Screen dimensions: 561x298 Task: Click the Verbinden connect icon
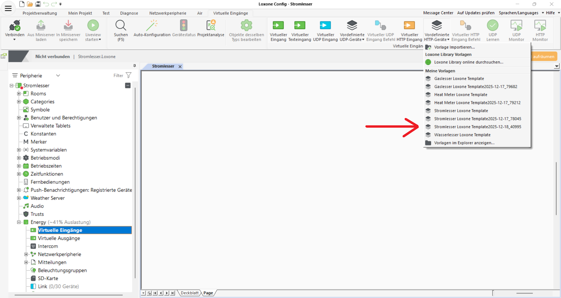pyautogui.click(x=15, y=26)
